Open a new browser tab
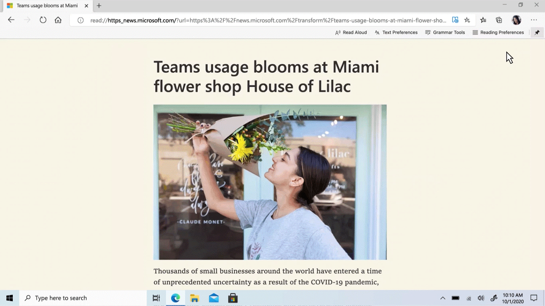This screenshot has height=306, width=545. coord(99,6)
